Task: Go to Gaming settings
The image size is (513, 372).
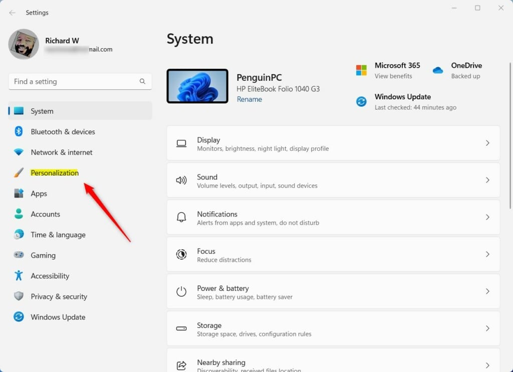Action: [80, 255]
